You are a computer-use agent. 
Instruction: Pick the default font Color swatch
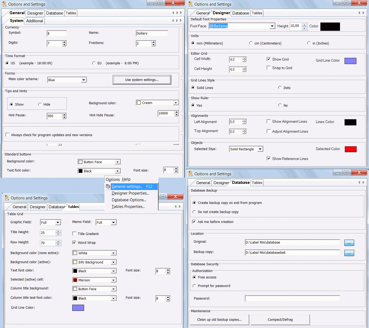point(330,27)
